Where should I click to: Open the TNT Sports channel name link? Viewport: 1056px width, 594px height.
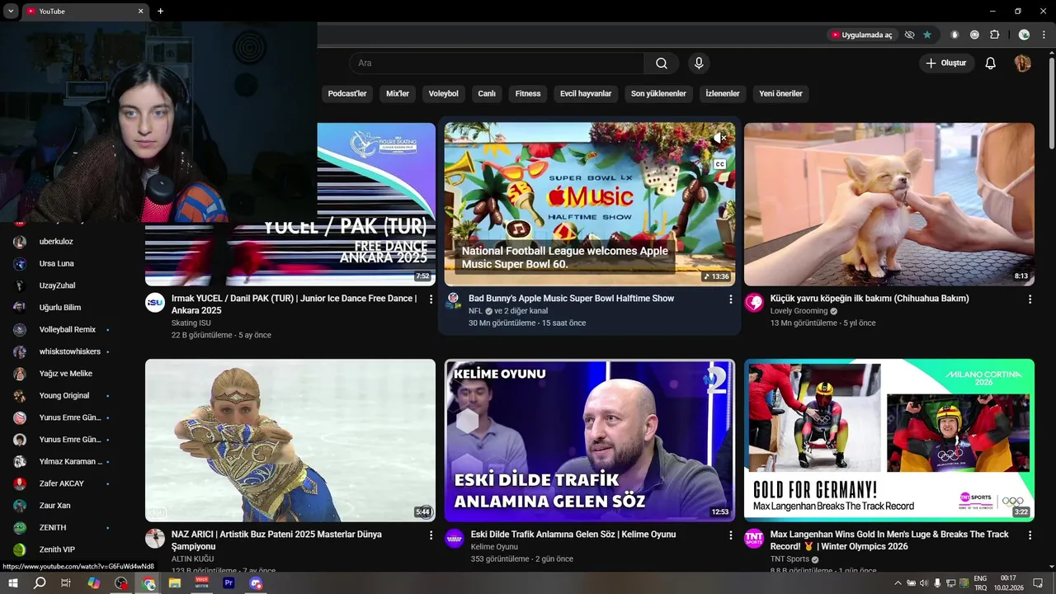790,559
